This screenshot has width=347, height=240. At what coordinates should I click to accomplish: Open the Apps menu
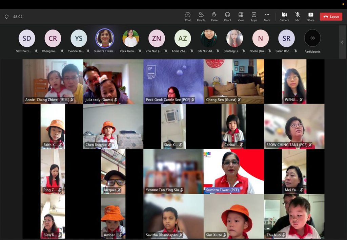click(254, 17)
